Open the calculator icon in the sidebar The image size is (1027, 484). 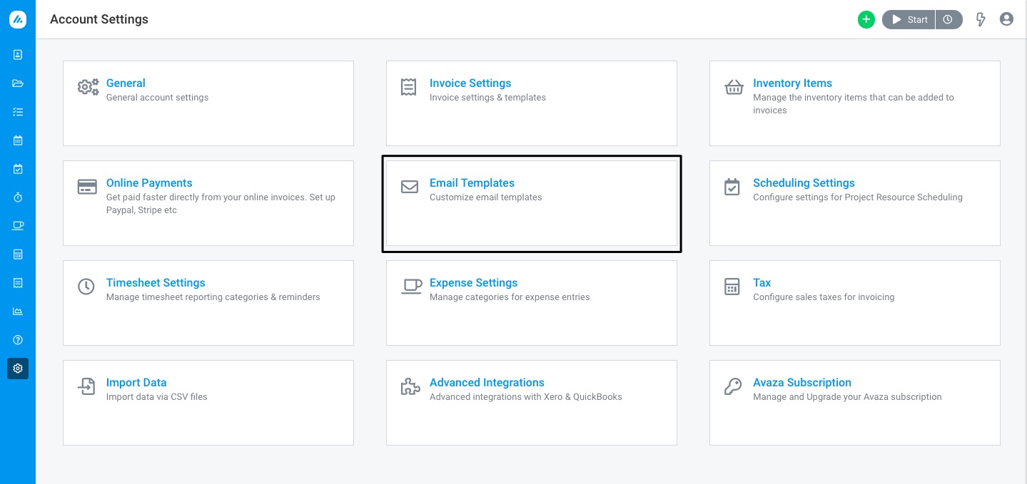(x=18, y=254)
